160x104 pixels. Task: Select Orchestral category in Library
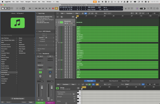(x=9, y=72)
